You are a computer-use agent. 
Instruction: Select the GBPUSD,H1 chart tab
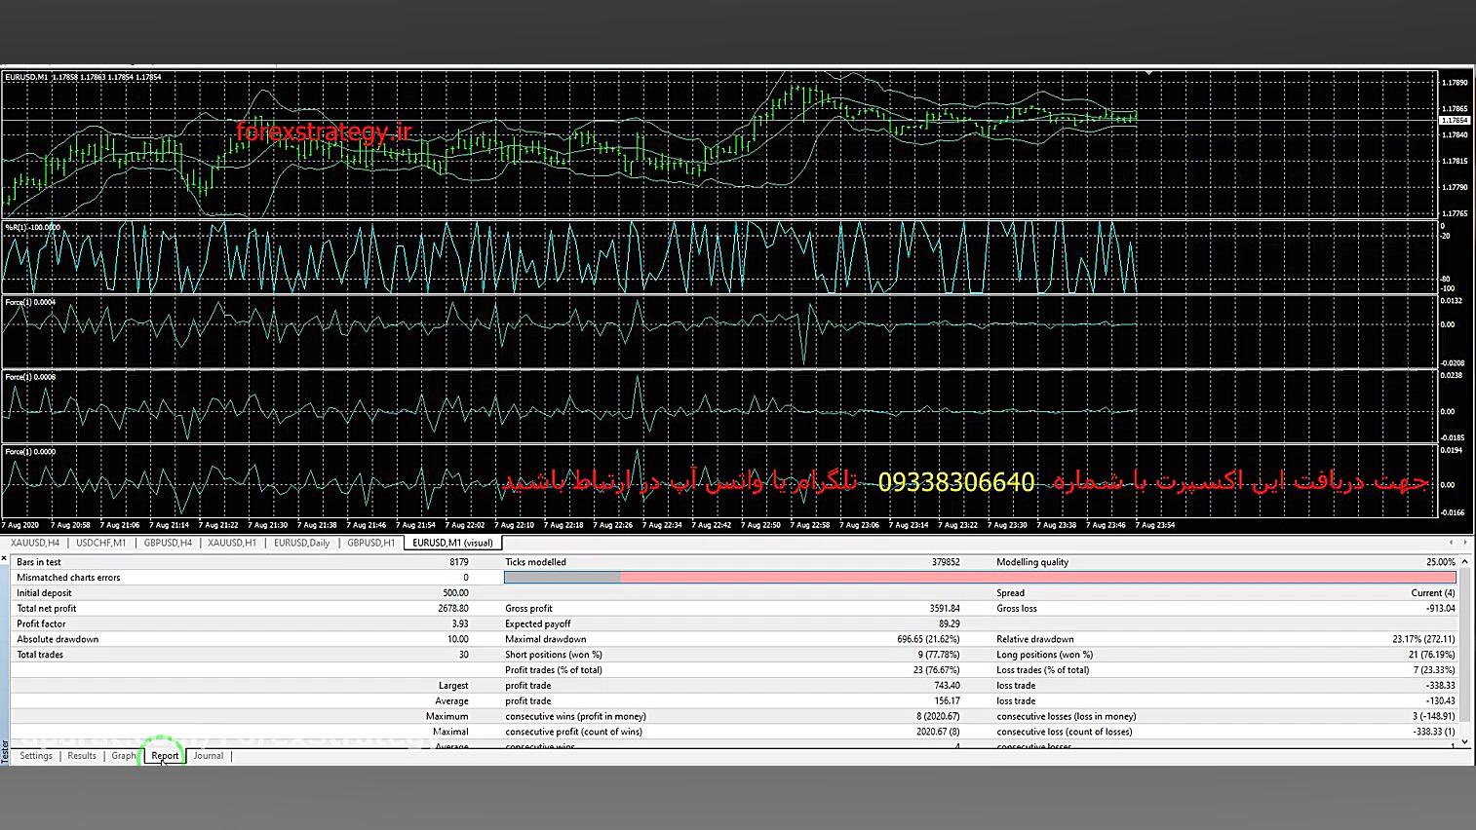click(370, 543)
